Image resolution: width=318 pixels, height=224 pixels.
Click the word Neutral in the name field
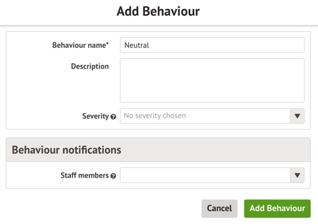click(x=137, y=45)
